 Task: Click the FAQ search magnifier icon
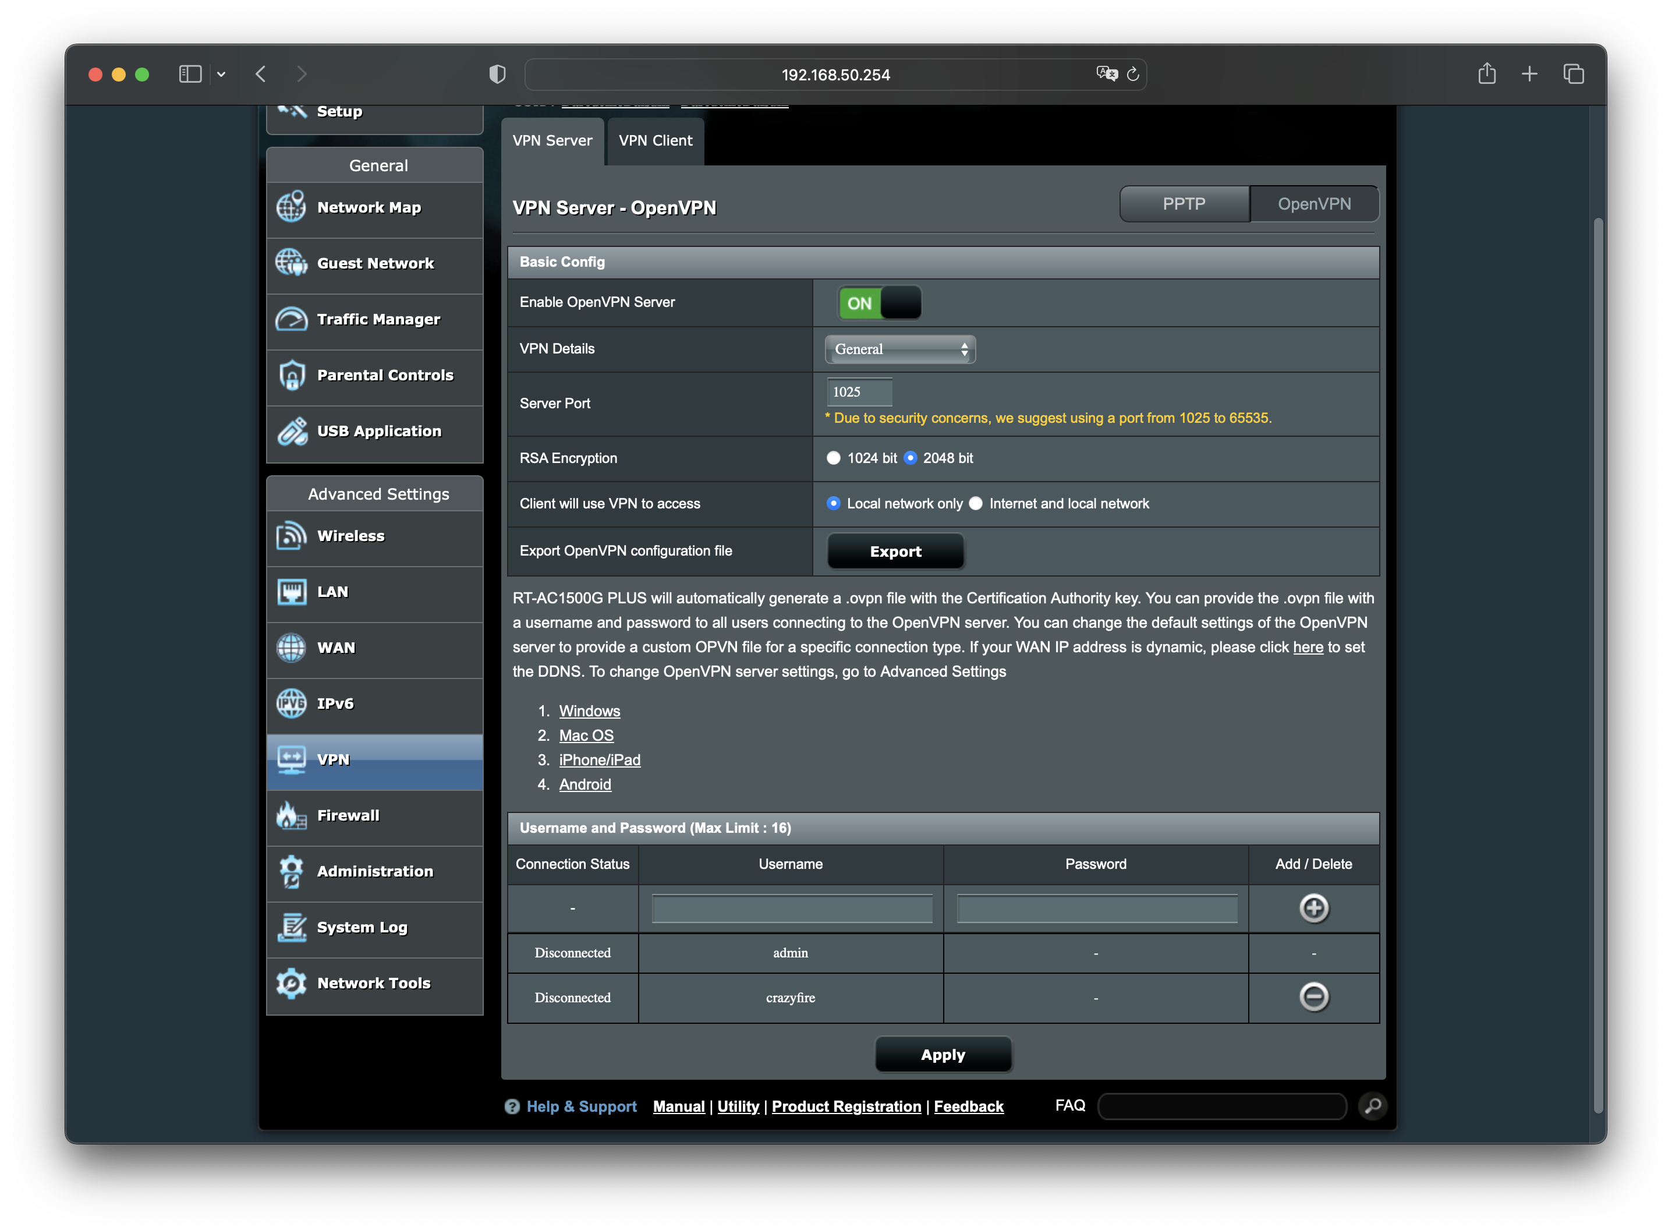click(1372, 1105)
